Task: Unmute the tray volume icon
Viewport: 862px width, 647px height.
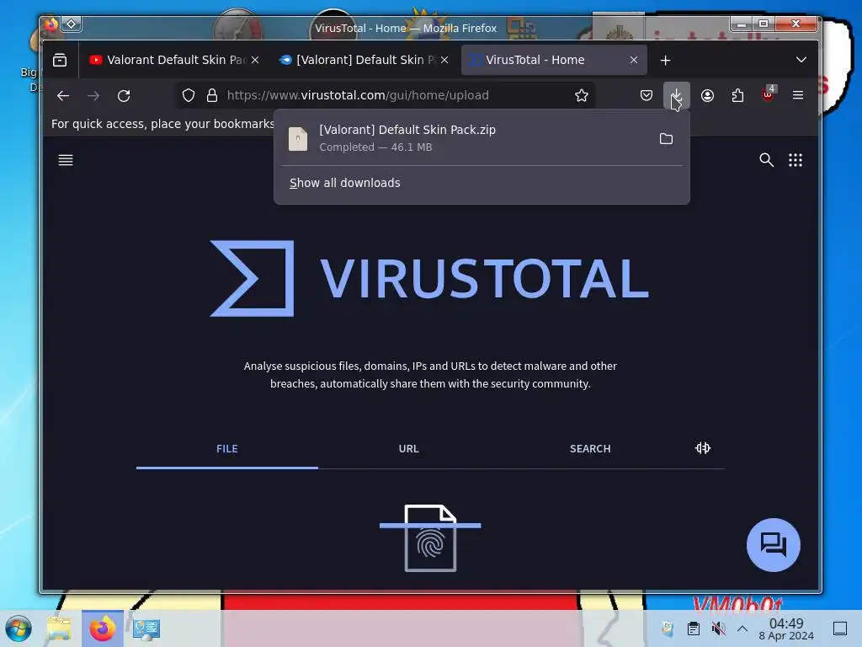Action: (718, 628)
